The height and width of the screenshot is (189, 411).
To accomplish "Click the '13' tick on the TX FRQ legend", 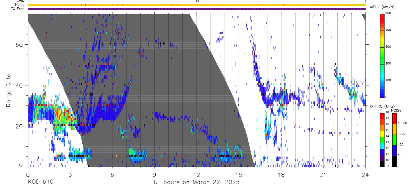I will click(x=388, y=142).
